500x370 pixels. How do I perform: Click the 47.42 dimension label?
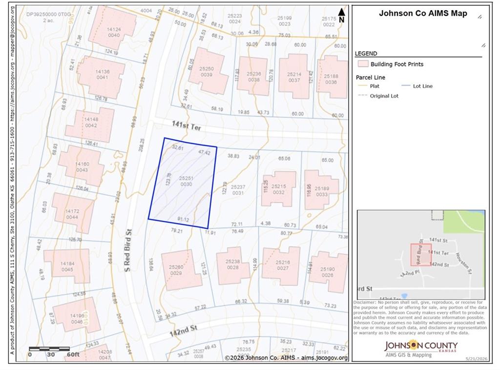point(204,152)
